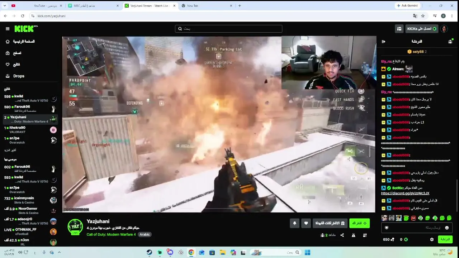Image resolution: width=459 pixels, height=258 pixels.
Task: Open a new browser tab
Action: (240, 6)
